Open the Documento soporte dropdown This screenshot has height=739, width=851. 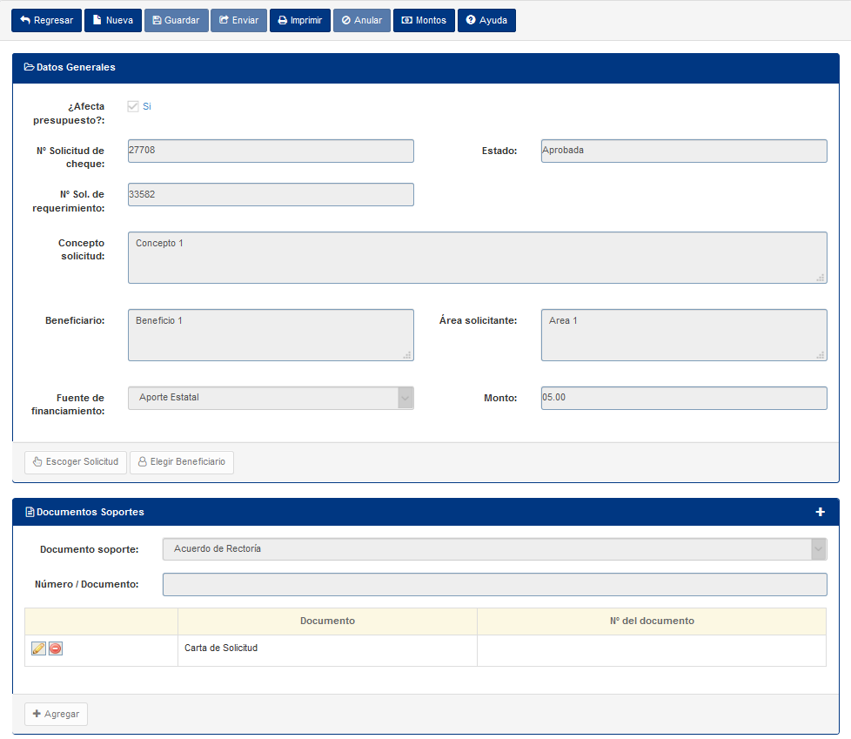point(494,549)
